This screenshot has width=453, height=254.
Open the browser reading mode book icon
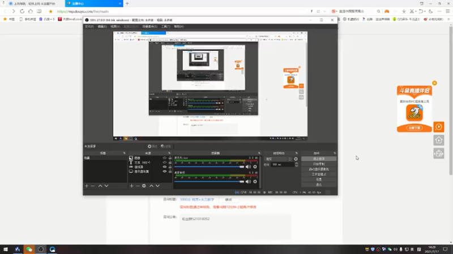pos(39,11)
